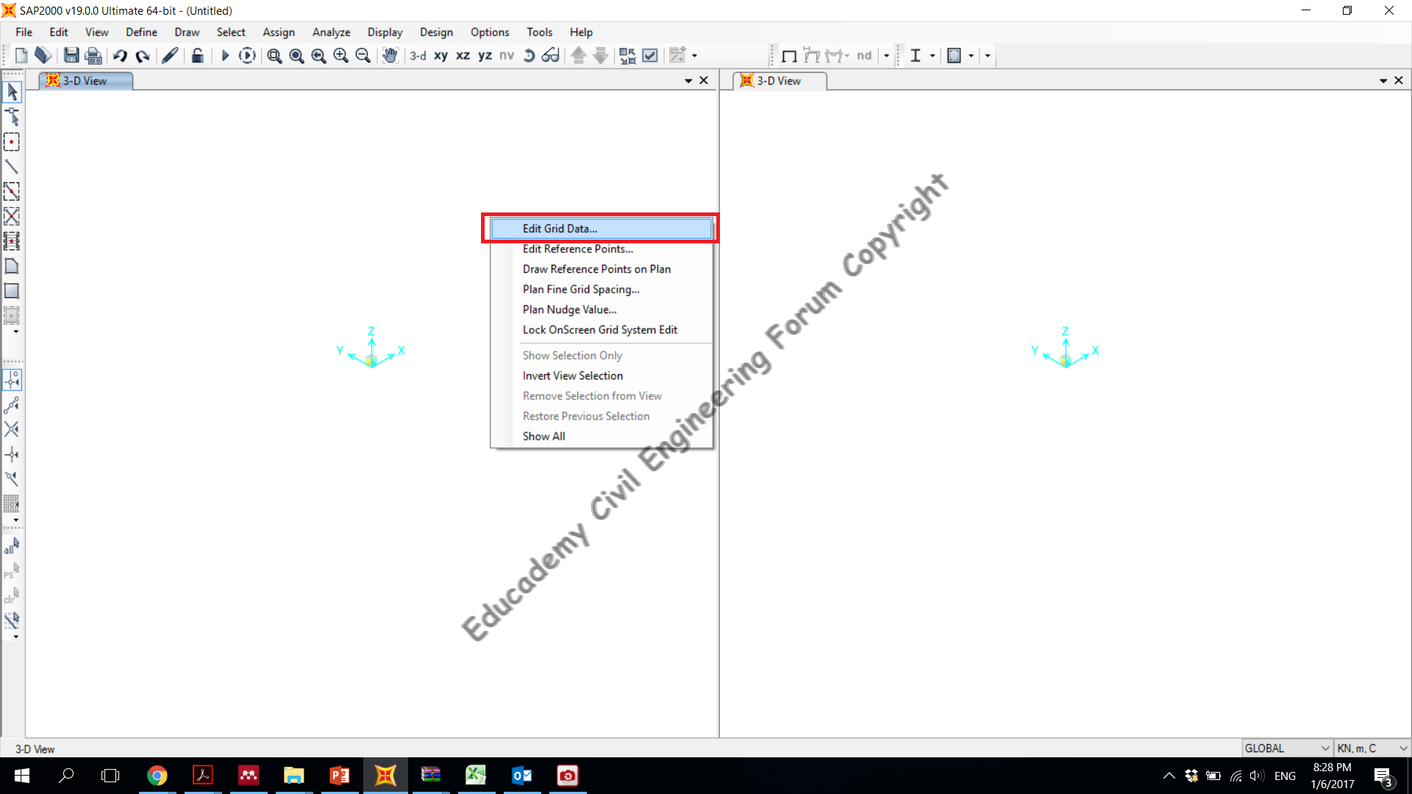
Task: Open Excel from the taskbar
Action: point(476,776)
